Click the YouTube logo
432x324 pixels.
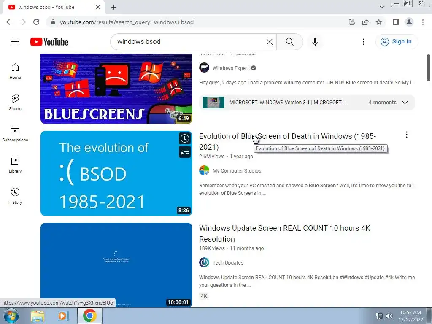(49, 42)
